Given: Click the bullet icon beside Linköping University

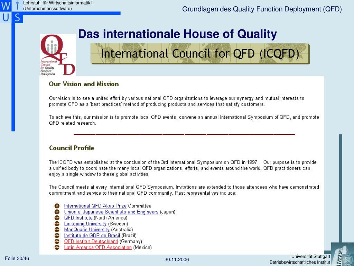Looking at the screenshot, I should coord(57,223).
